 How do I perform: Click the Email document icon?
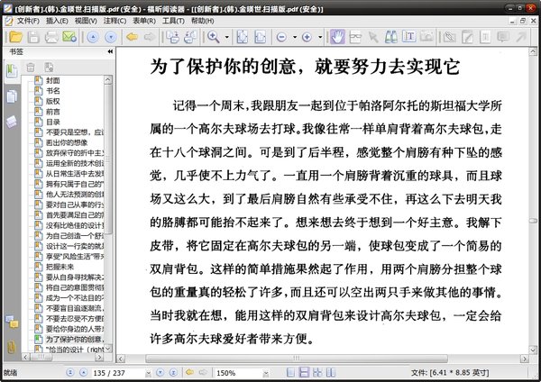(x=69, y=37)
